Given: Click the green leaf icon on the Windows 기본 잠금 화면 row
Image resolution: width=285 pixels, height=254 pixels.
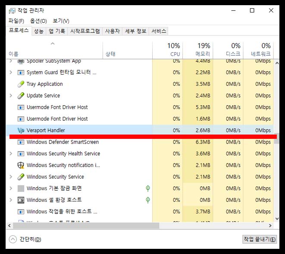Looking at the screenshot, I should click(148, 188).
